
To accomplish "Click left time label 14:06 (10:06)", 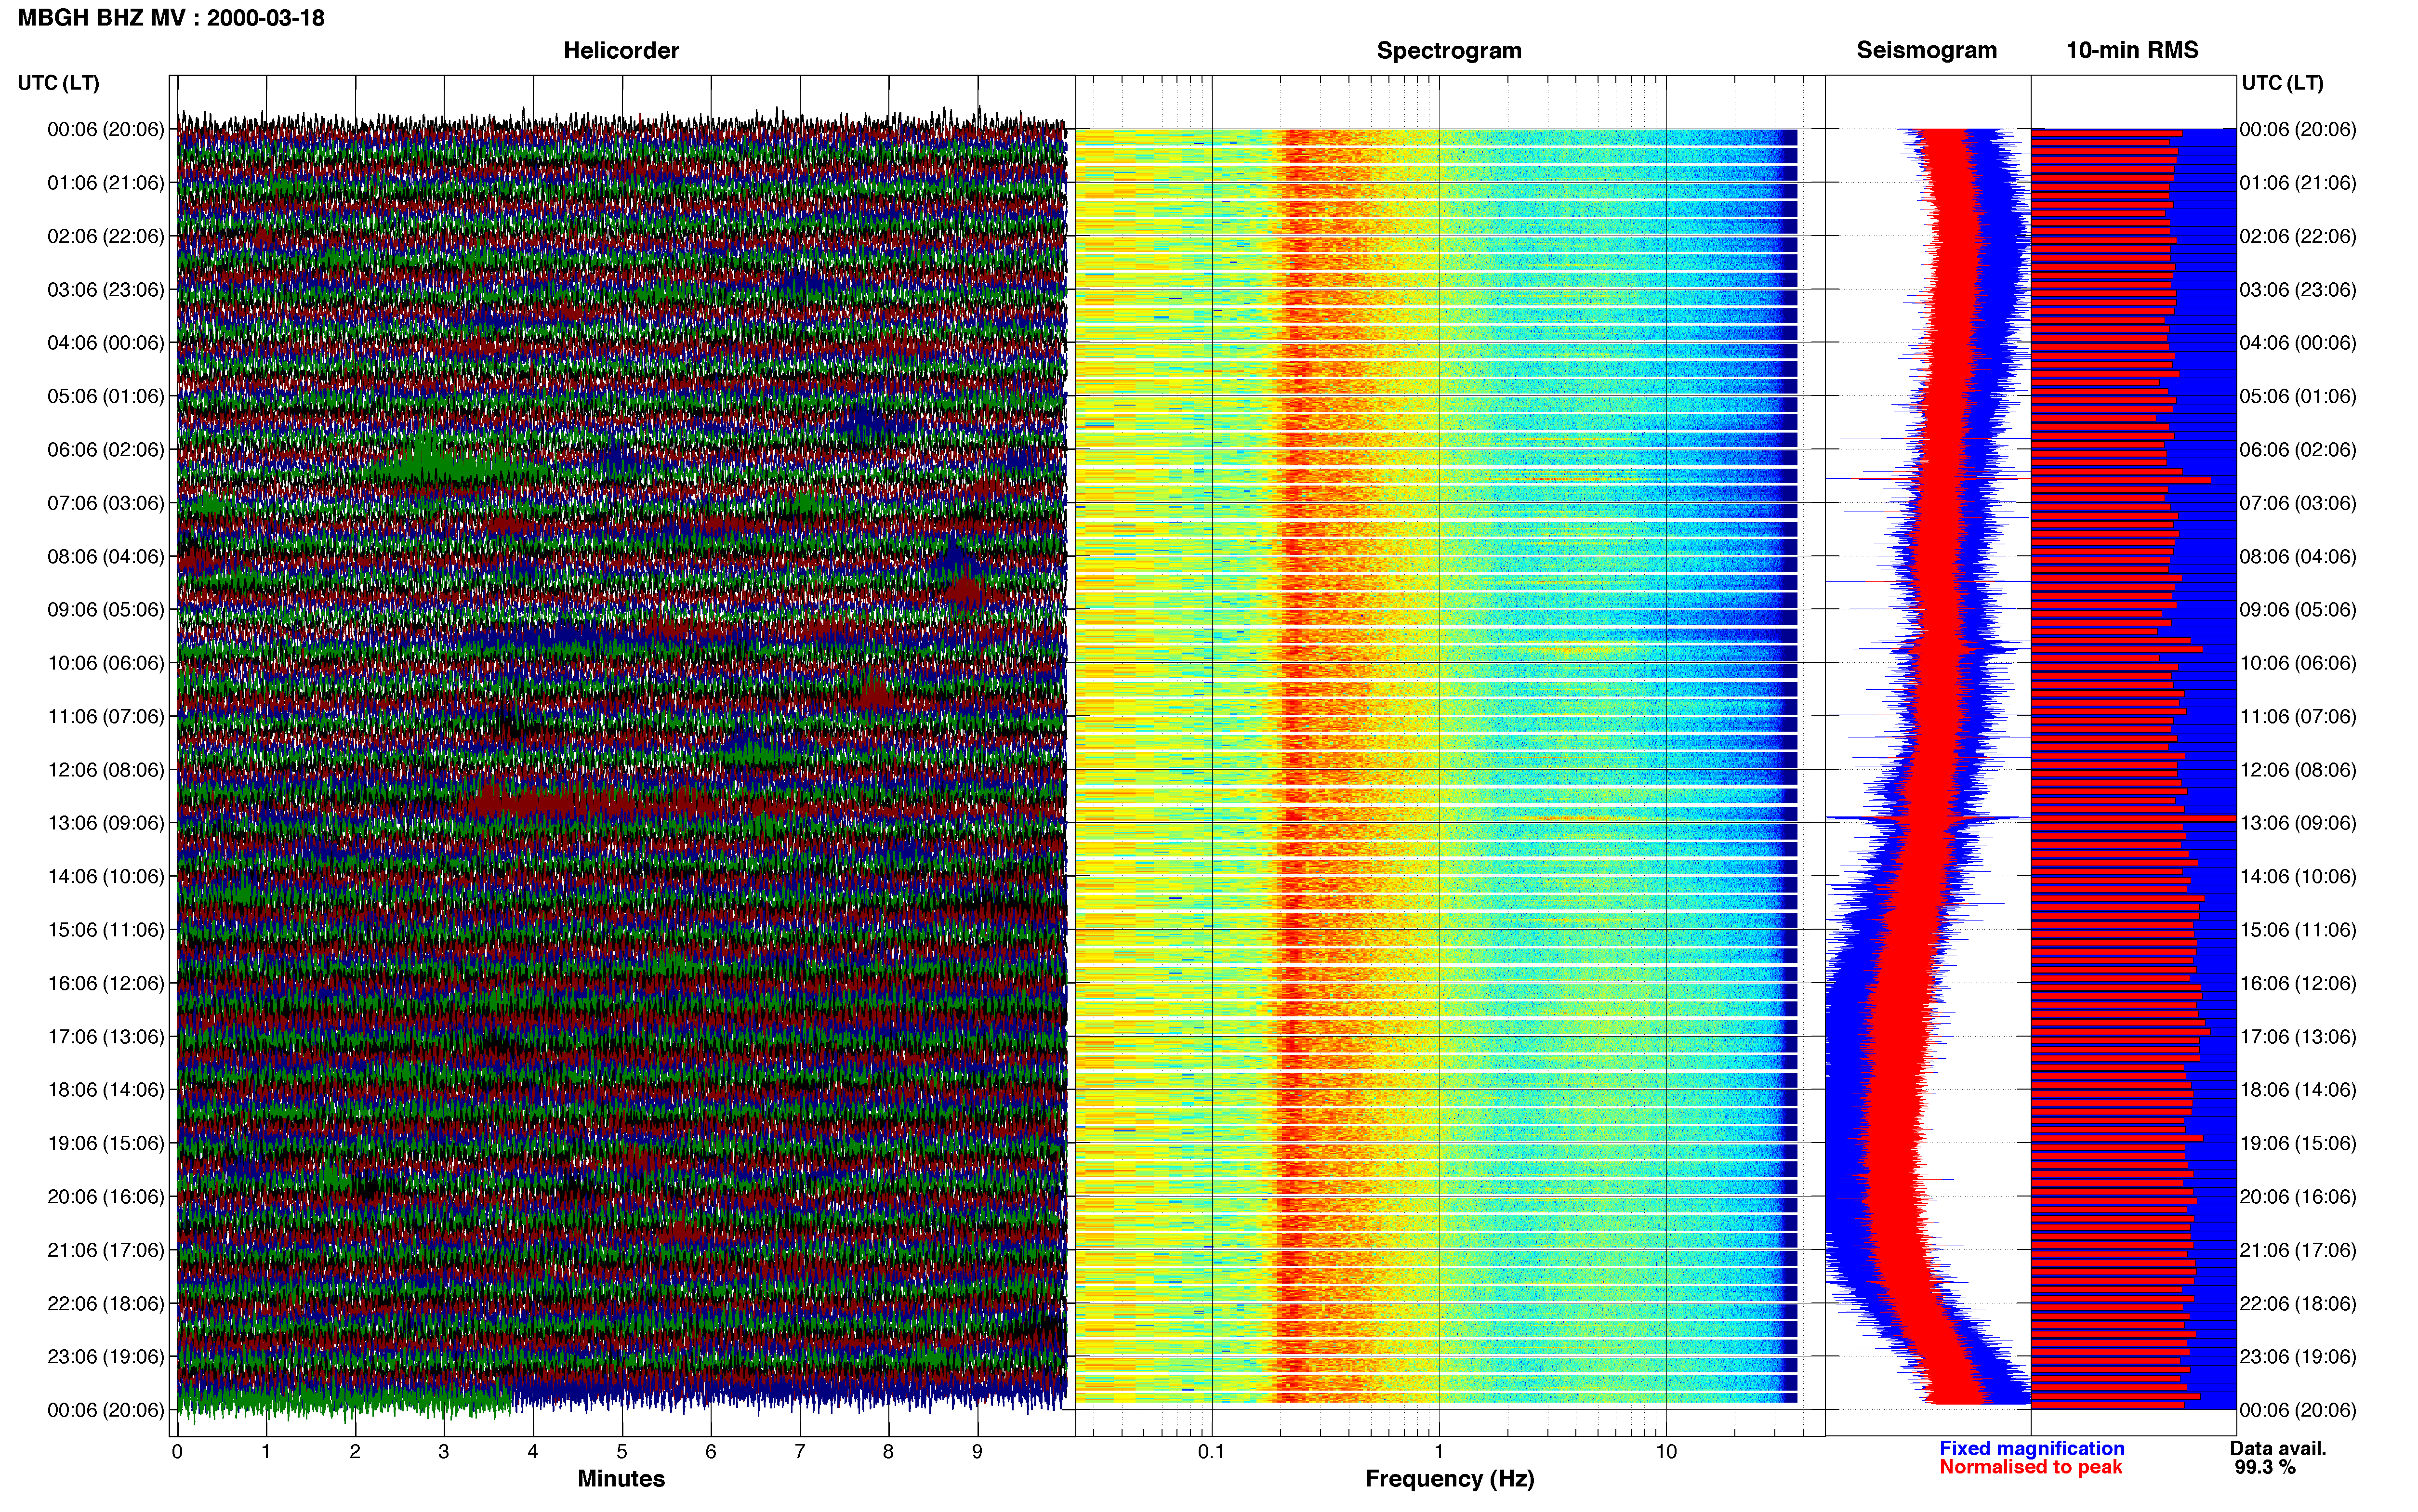I will [x=106, y=876].
